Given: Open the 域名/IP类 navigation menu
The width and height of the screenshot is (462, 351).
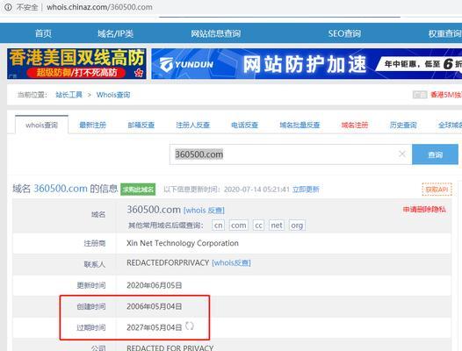Looking at the screenshot, I should tap(115, 33).
